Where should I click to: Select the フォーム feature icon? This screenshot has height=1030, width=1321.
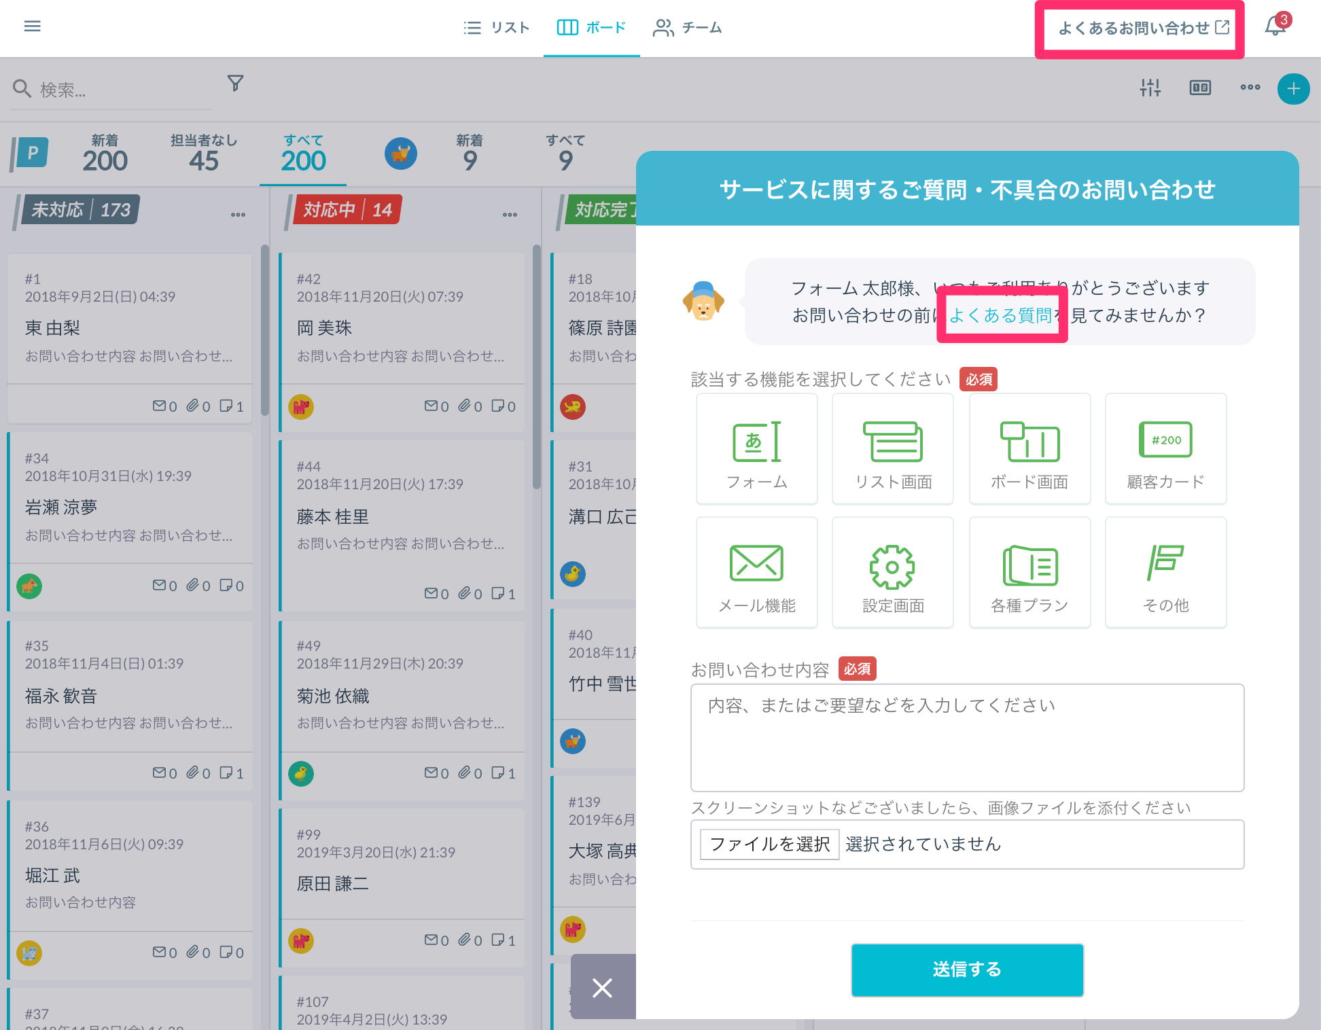click(756, 448)
